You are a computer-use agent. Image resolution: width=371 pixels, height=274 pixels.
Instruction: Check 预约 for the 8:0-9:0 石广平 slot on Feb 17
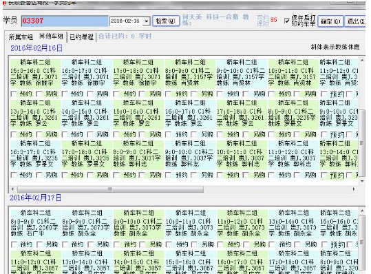[14, 244]
